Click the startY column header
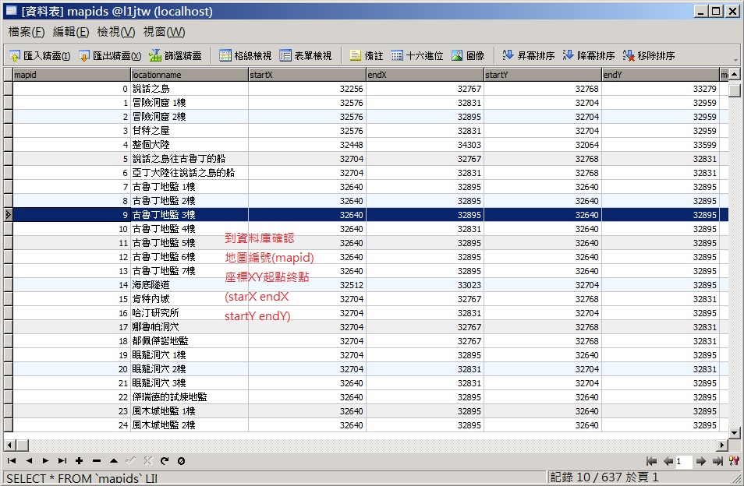 point(543,75)
